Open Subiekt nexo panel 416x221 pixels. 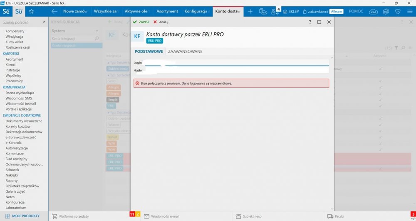(x=249, y=216)
